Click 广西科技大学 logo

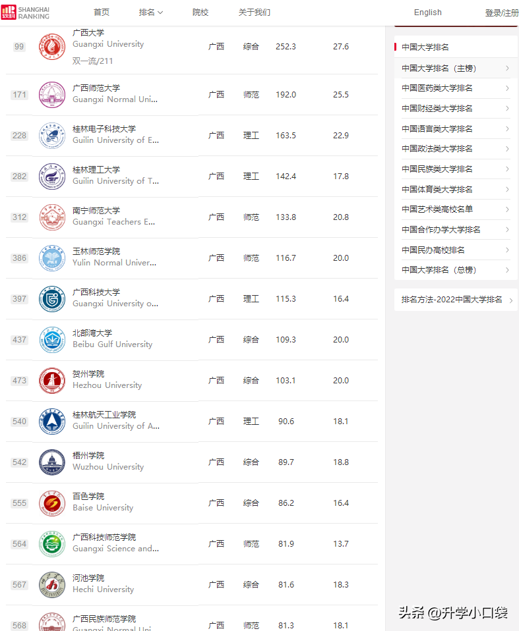tap(52, 299)
